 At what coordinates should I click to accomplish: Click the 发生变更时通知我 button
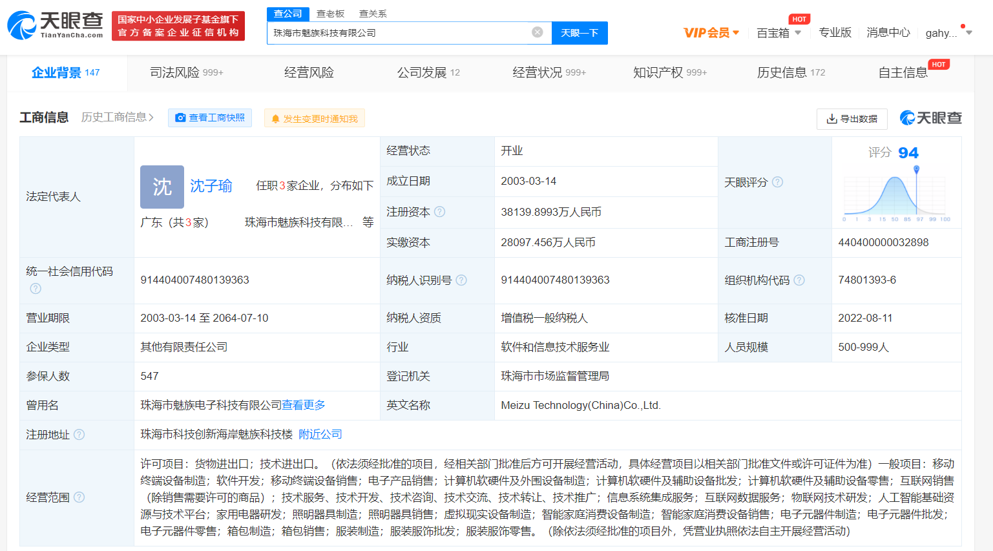point(315,118)
